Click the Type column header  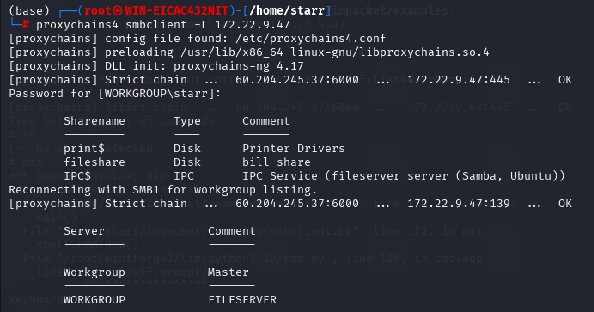(187, 121)
